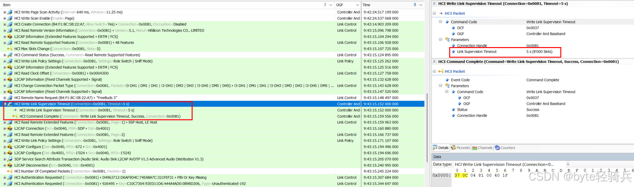634x187 pixels.
Task: Click the Event Code value Command Complete
Action: coord(543,80)
